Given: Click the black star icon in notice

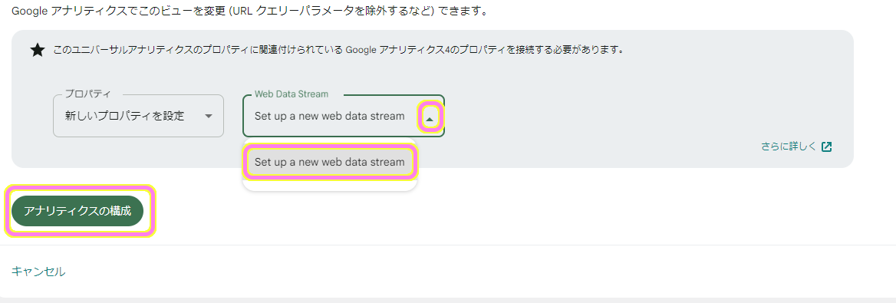Looking at the screenshot, I should (x=37, y=51).
